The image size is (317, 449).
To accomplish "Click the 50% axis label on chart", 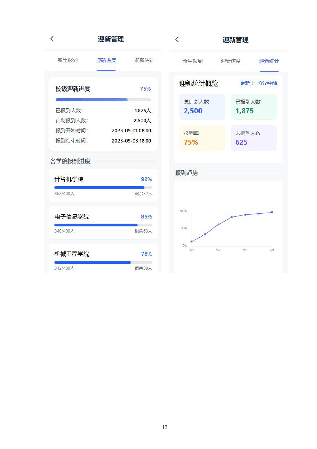I will [184, 228].
